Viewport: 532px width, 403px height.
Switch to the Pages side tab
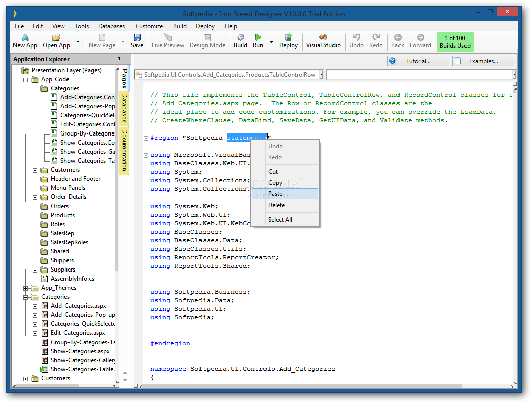[x=124, y=79]
